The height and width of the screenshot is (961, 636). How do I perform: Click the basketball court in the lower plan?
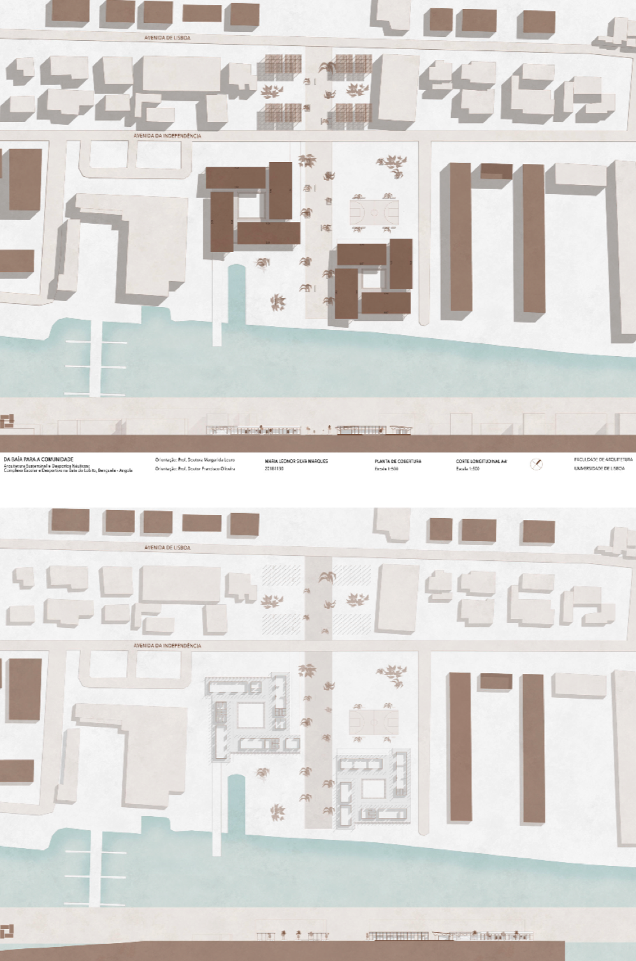coord(373,721)
